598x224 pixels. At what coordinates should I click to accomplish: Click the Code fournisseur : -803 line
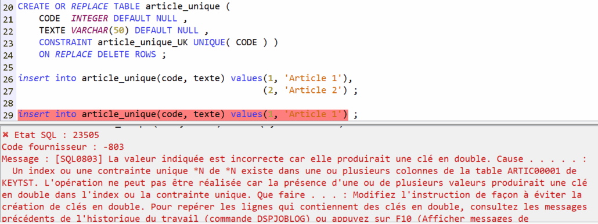pos(63,147)
